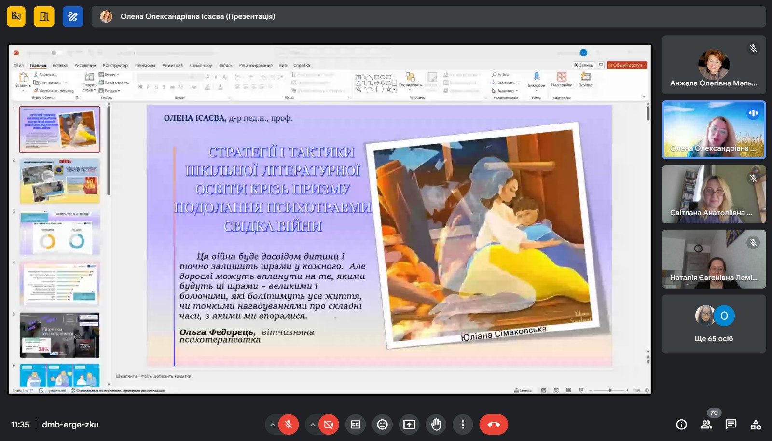The height and width of the screenshot is (441, 772).
Task: Click the first yellow add-on icon at top left
Action: 16,16
